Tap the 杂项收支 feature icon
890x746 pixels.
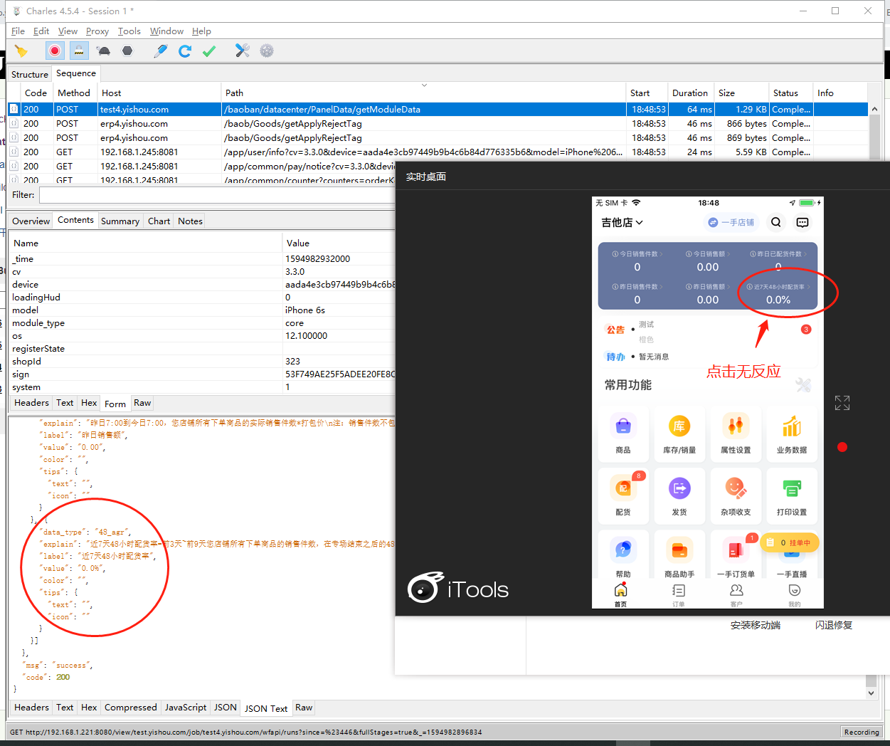tap(736, 495)
